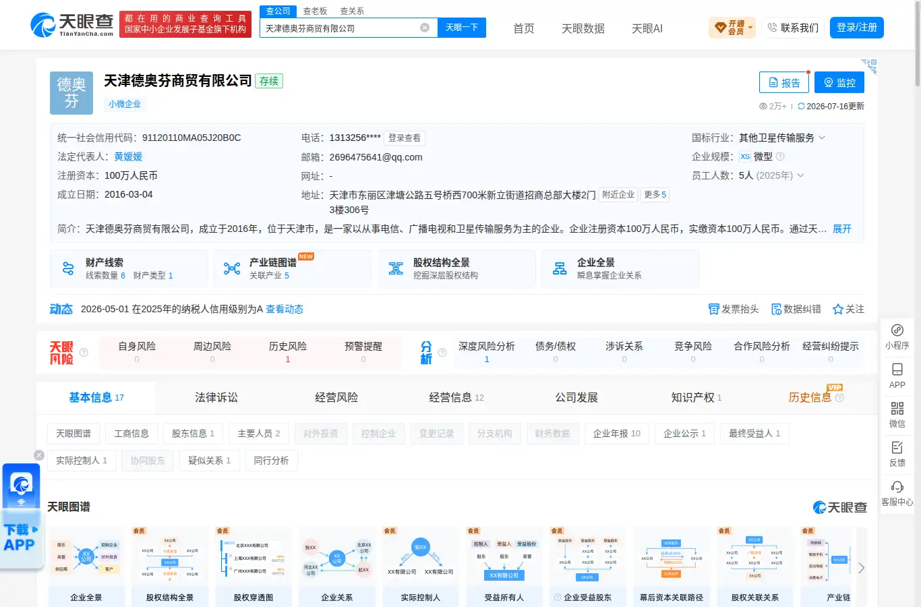Click 深度风险分析 in the analysis row
Screen dimensions: 921x607
point(487,352)
